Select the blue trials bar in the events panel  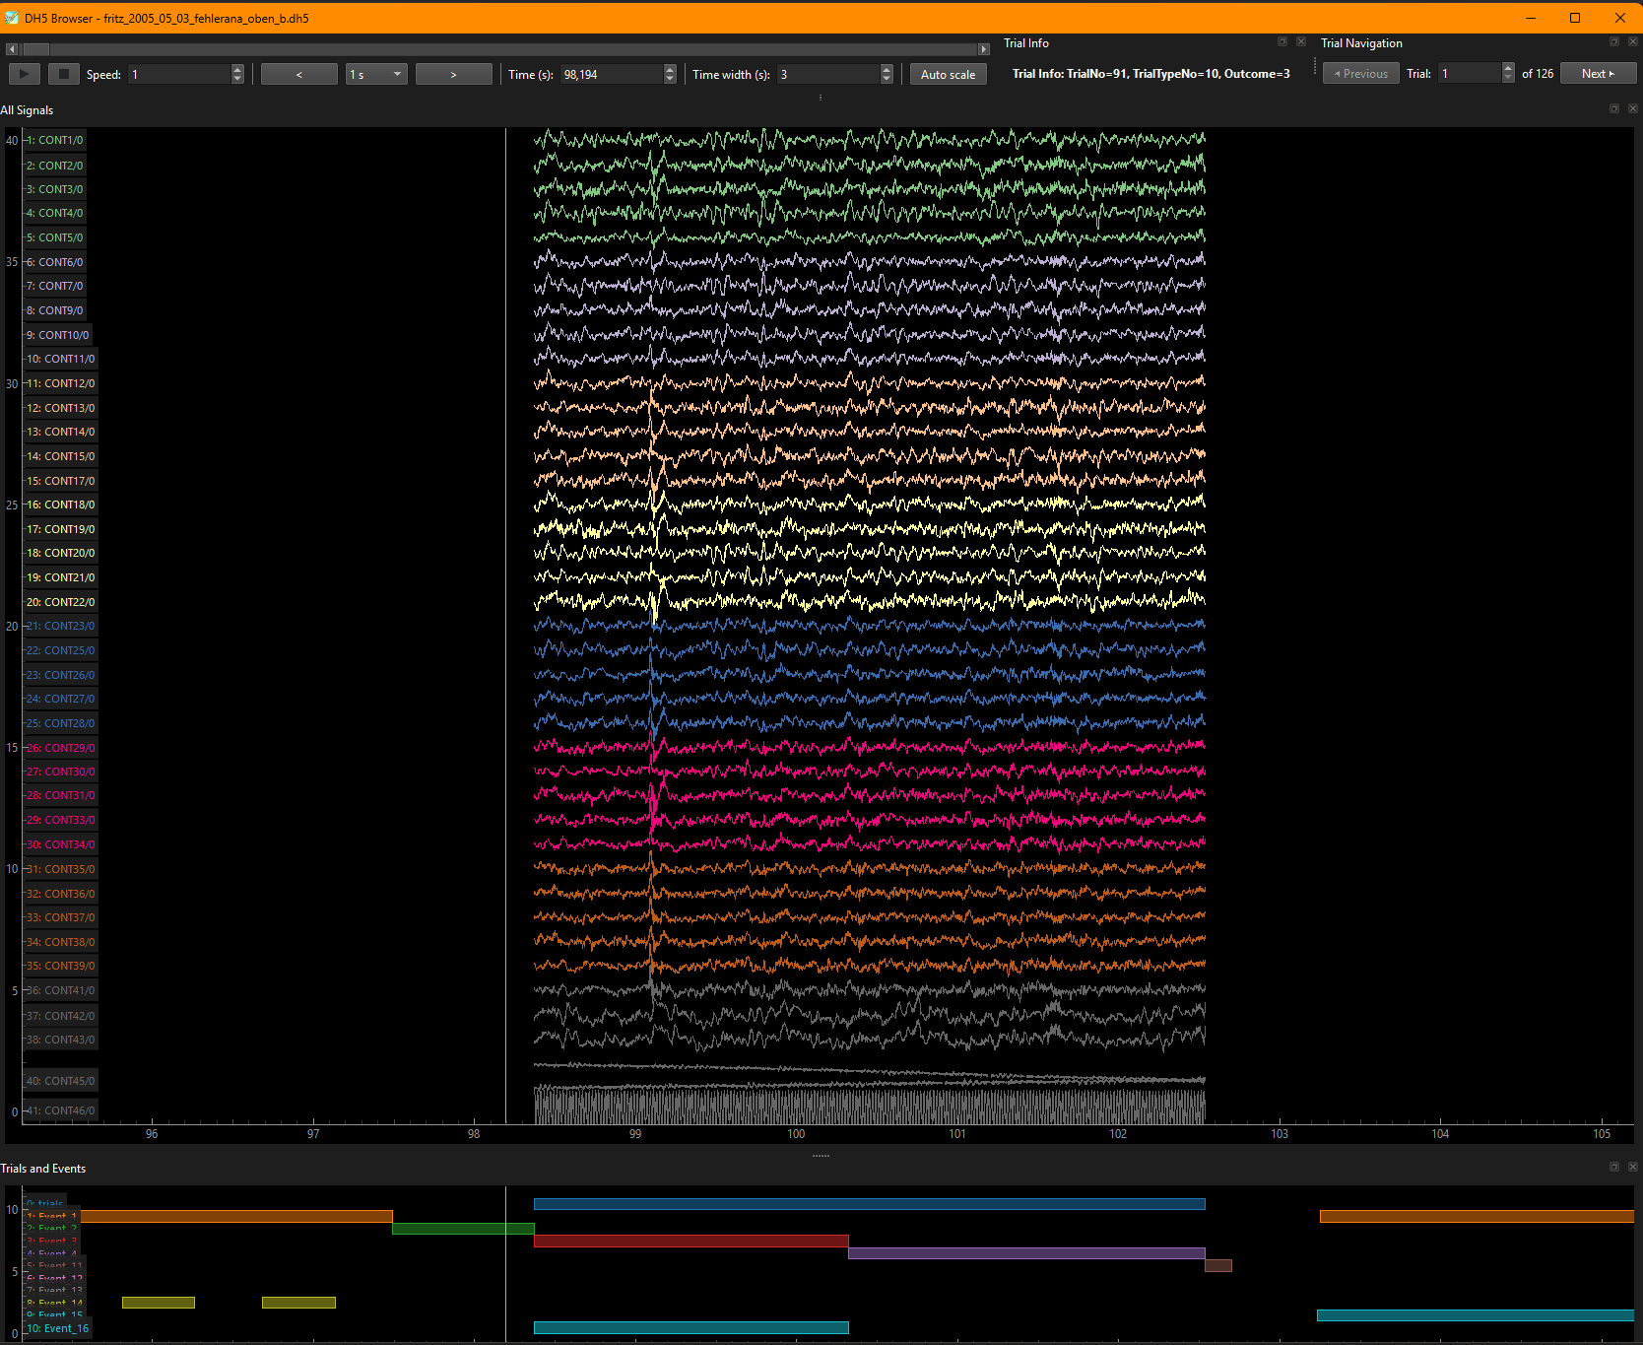pyautogui.click(x=870, y=1204)
